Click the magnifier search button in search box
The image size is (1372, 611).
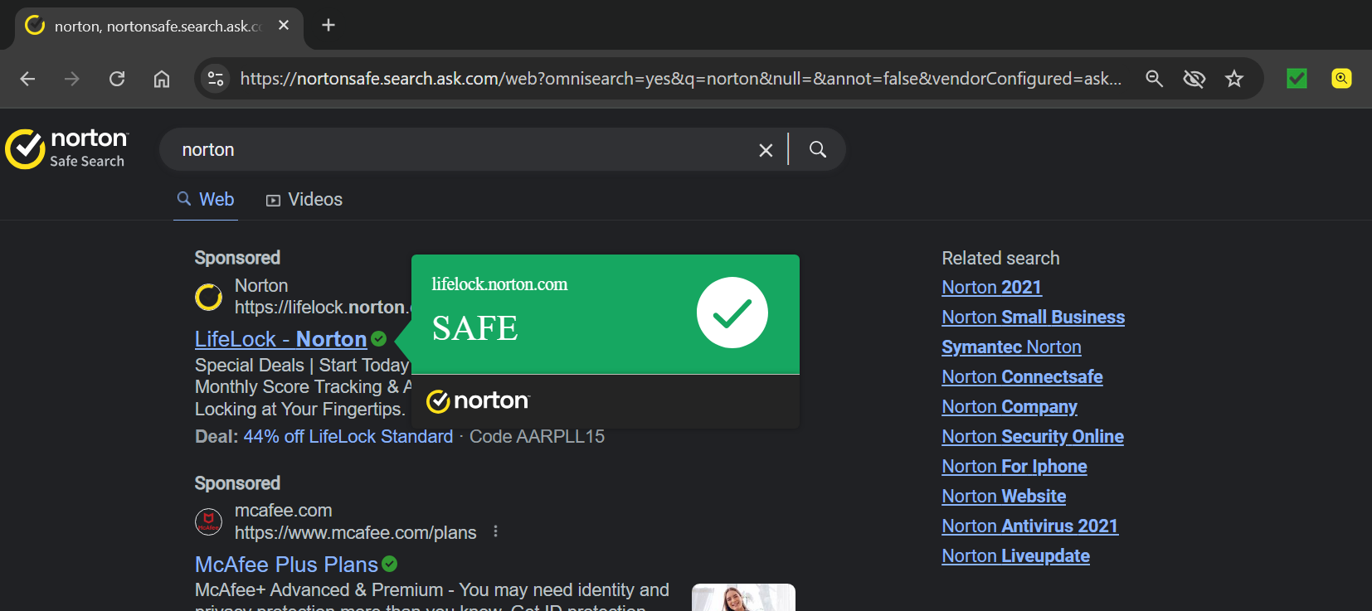pyautogui.click(x=818, y=149)
